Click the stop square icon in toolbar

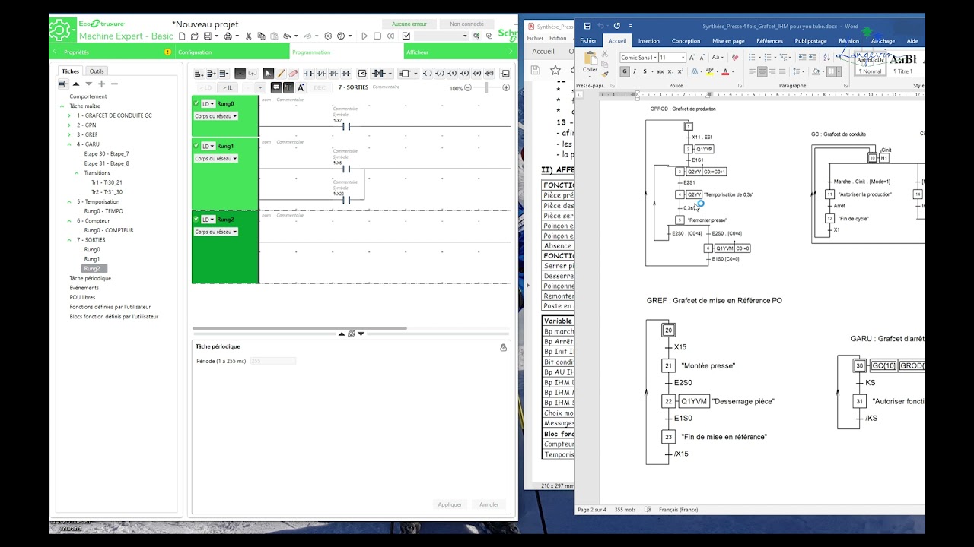click(377, 36)
